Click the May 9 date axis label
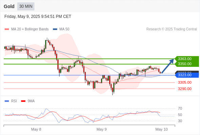 (x=102, y=129)
